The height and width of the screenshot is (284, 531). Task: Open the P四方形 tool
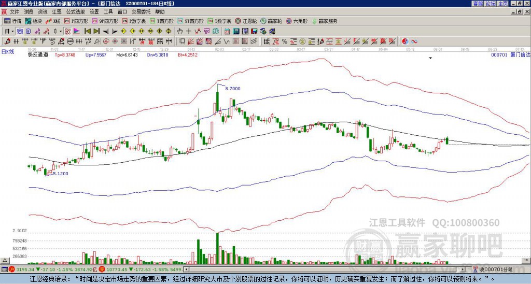(77, 21)
